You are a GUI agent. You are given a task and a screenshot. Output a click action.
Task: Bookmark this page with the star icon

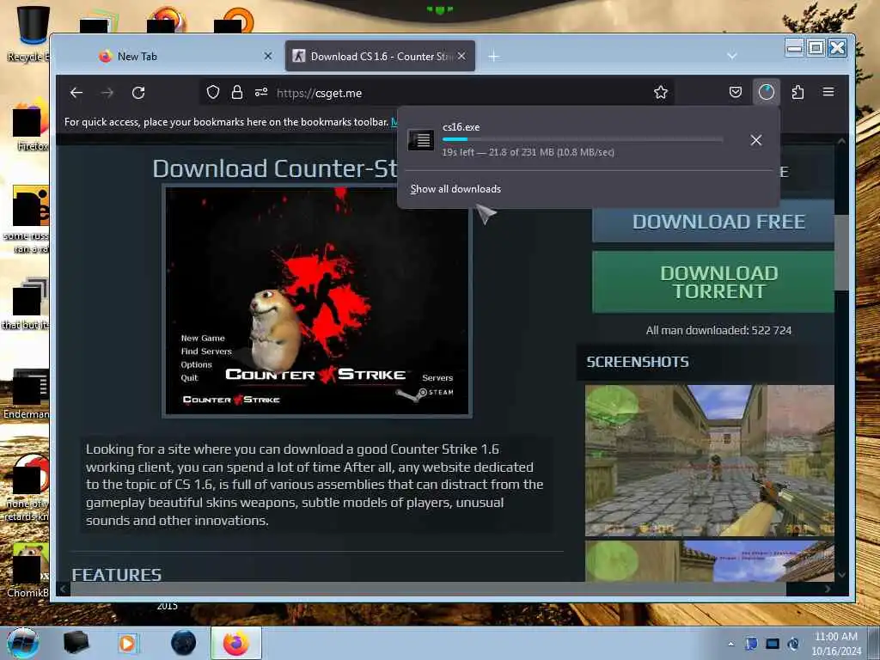point(661,93)
